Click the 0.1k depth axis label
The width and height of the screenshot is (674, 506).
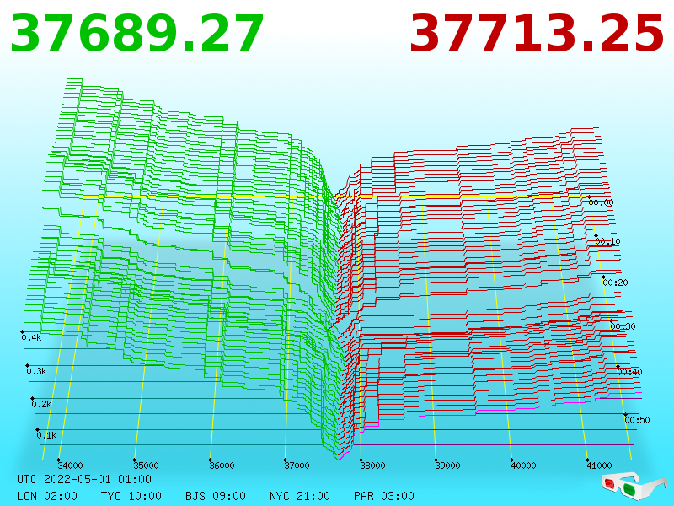pos(46,435)
